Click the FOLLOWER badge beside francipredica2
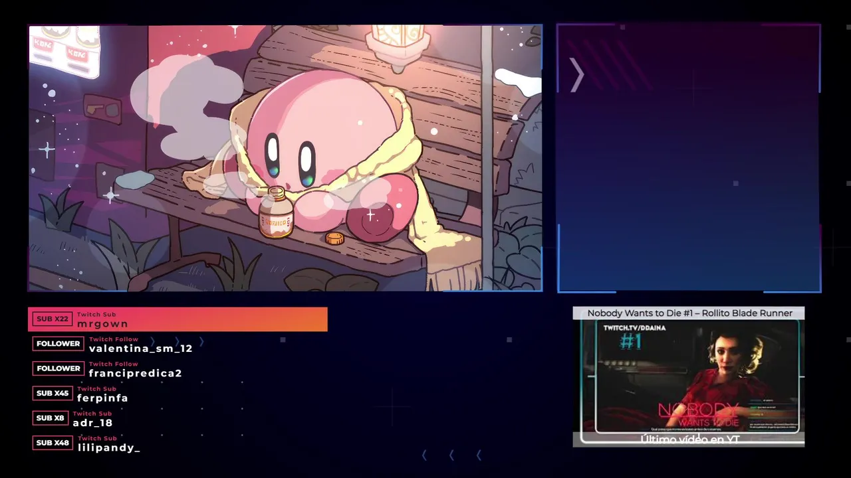 tap(59, 368)
